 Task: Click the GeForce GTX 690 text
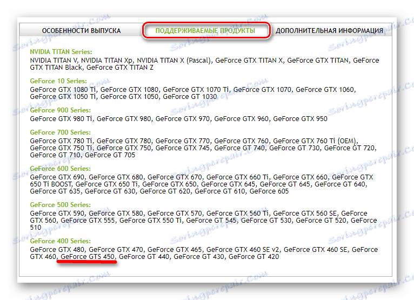57,177
